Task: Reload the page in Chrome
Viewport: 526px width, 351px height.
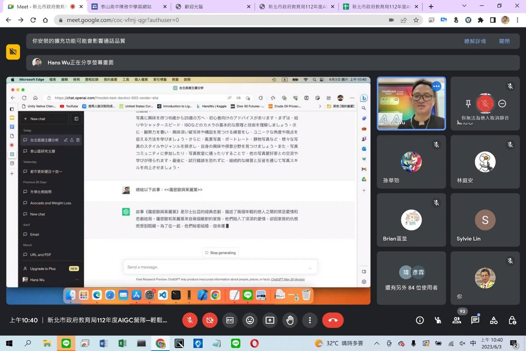Action: pyautogui.click(x=33, y=20)
